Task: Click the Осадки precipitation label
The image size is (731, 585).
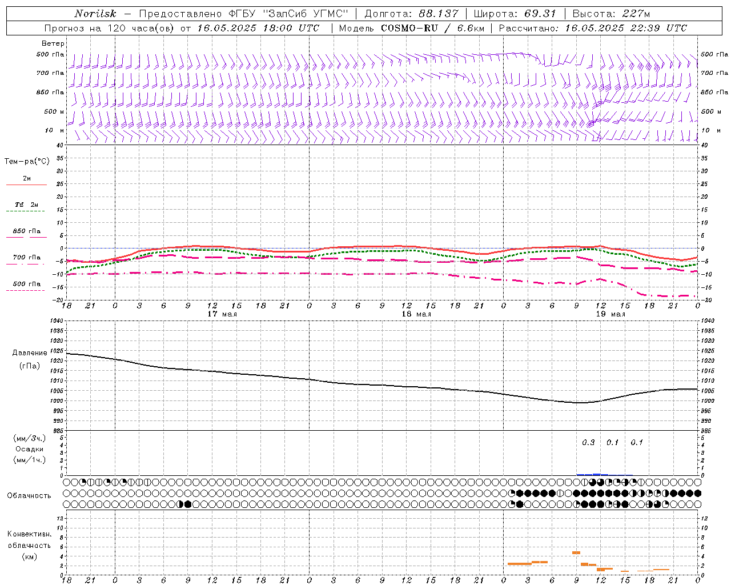Action: [30, 449]
